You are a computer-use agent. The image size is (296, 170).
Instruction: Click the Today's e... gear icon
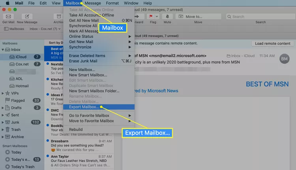click(x=7, y=159)
